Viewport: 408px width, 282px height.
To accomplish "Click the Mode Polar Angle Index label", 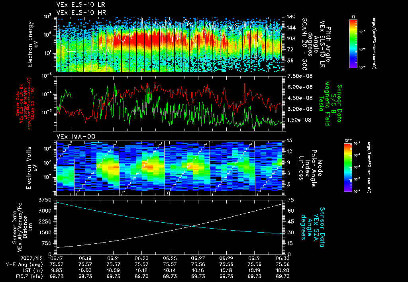I will coord(310,168).
